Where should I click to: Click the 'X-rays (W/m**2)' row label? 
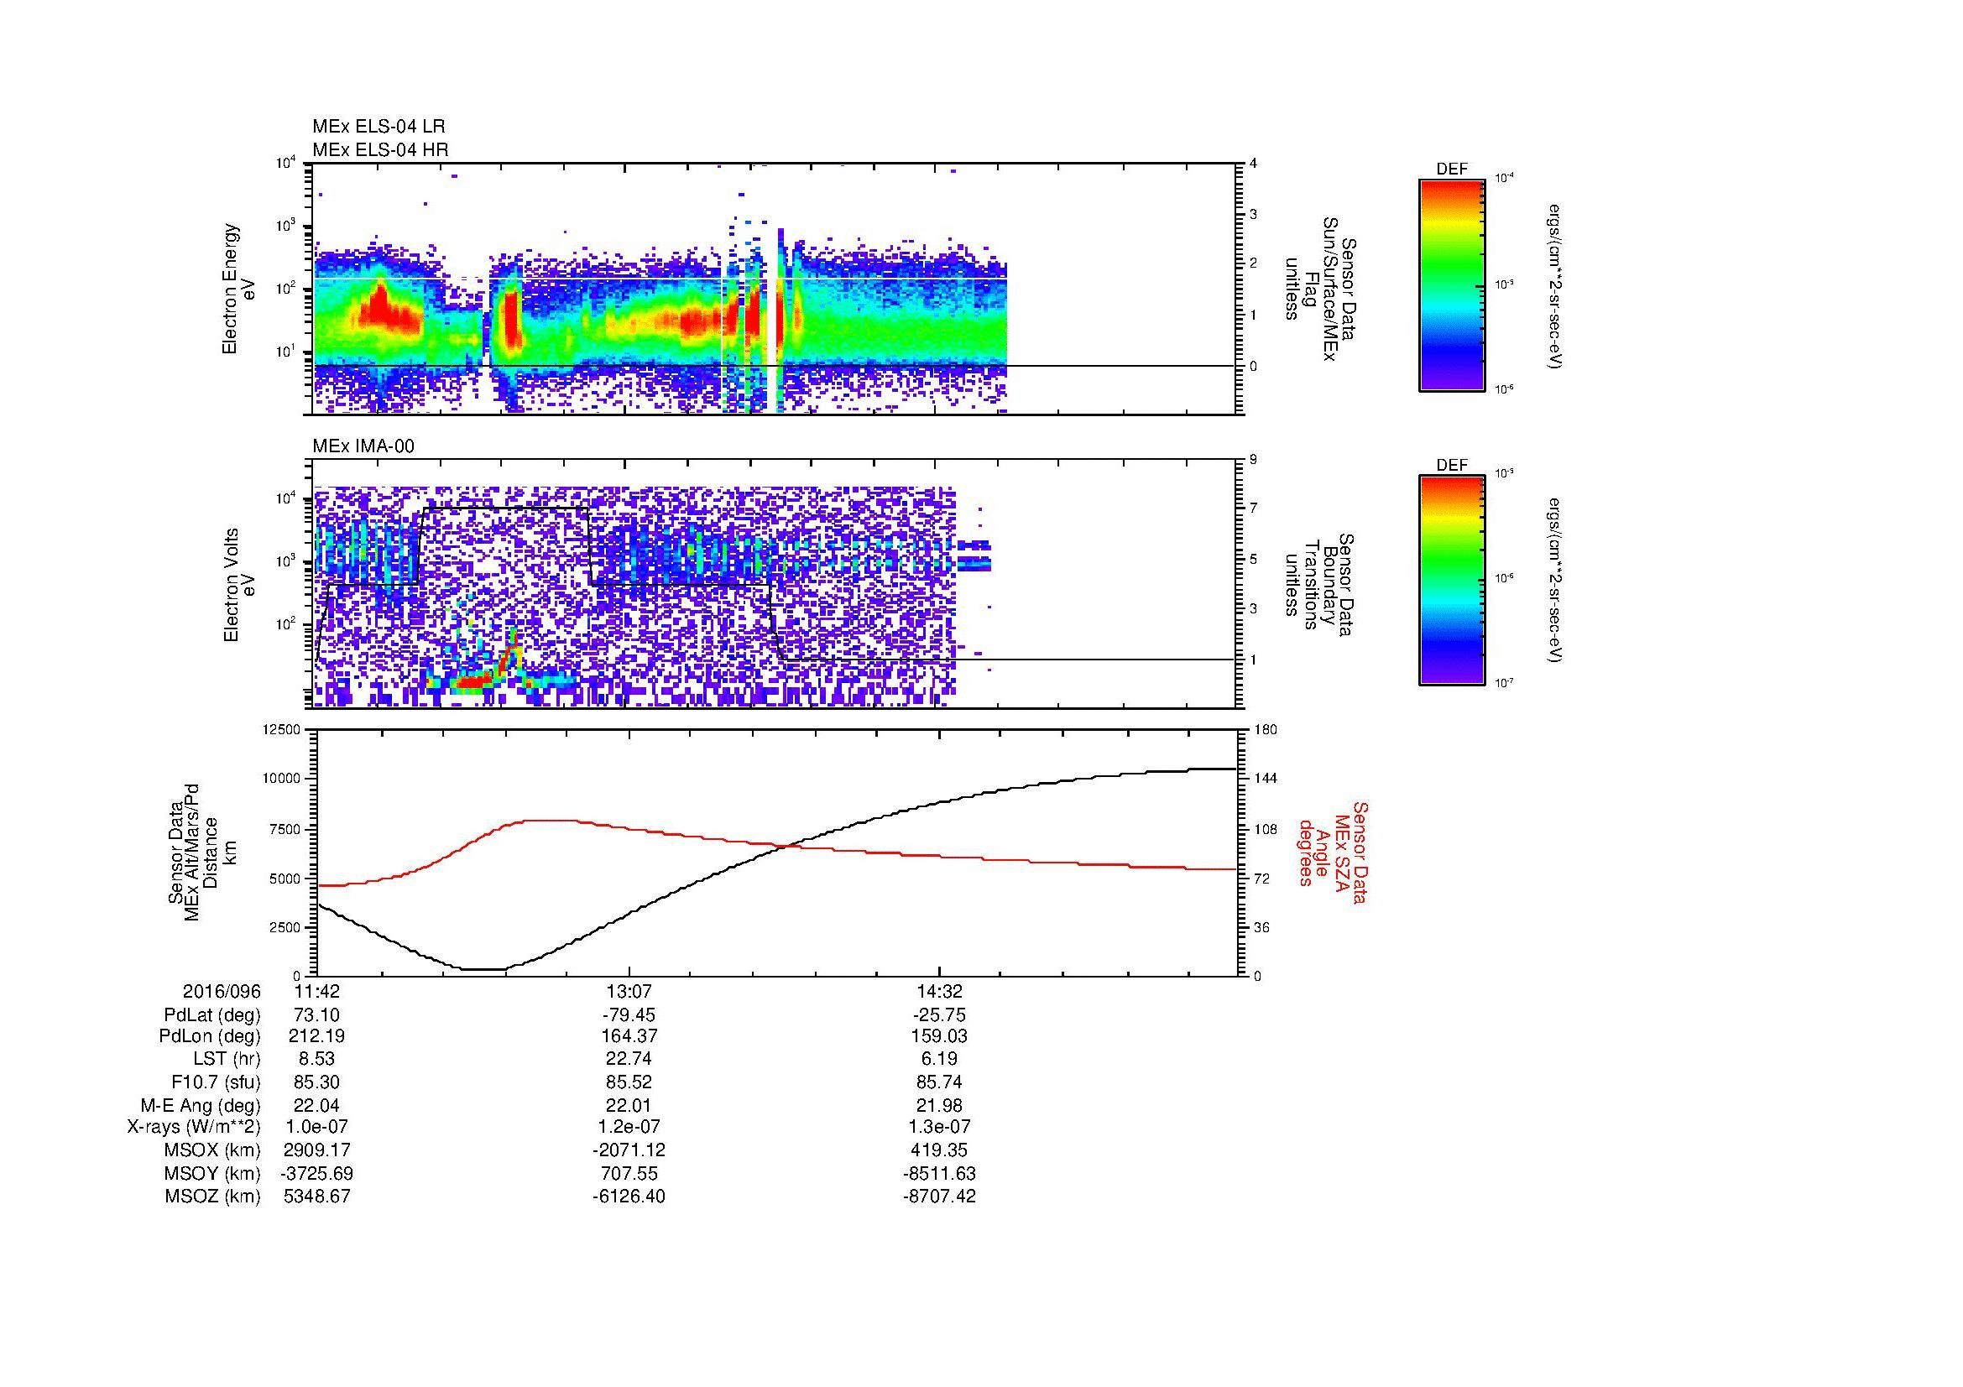coord(193,1127)
